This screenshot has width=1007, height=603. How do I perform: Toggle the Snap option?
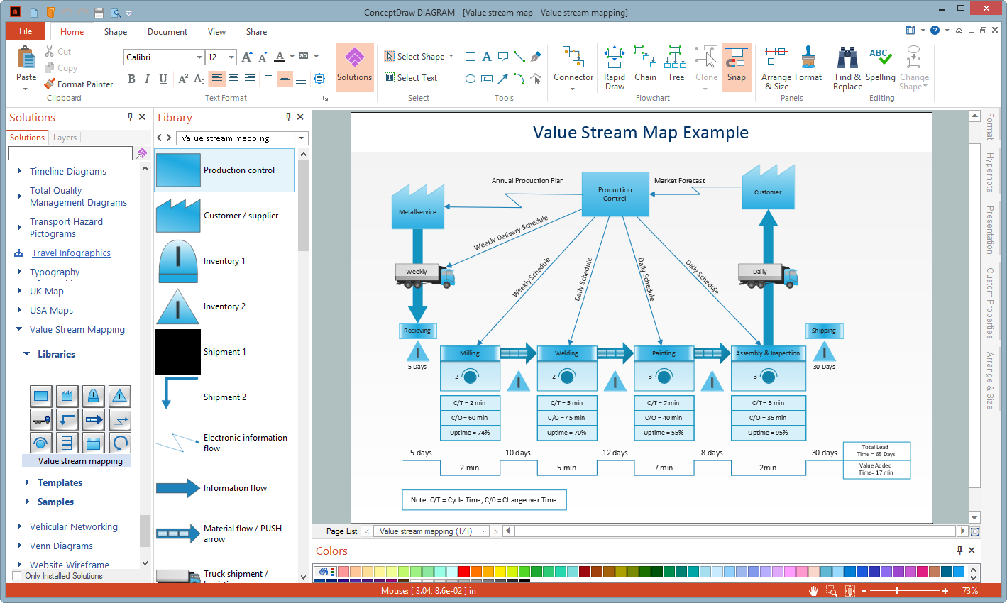pos(736,66)
